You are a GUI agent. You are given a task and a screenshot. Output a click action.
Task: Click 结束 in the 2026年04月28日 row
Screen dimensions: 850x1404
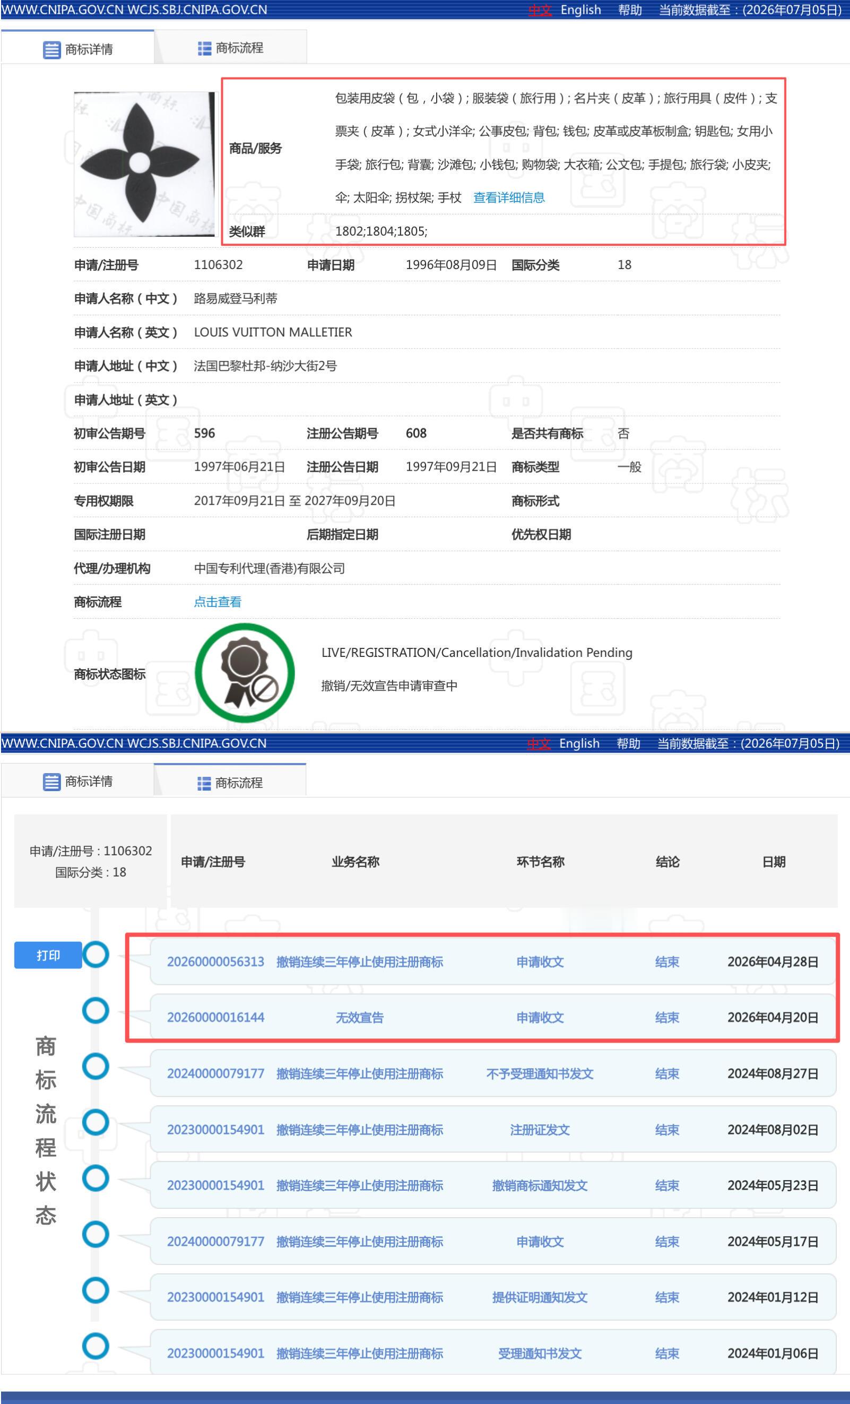click(x=667, y=962)
